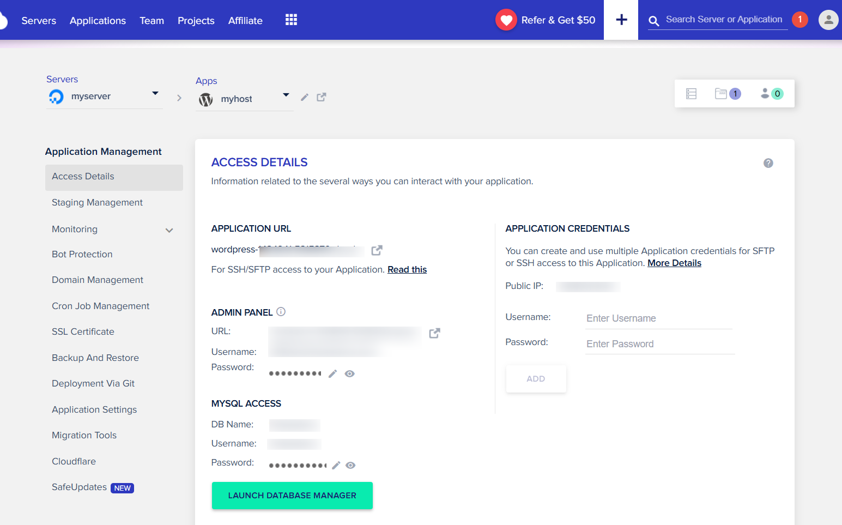Open the Projects menu item
Screen dimensions: 842x525
click(196, 21)
